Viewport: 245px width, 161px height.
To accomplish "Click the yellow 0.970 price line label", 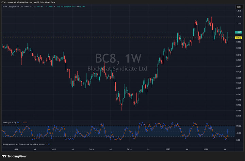I will tap(239, 38).
